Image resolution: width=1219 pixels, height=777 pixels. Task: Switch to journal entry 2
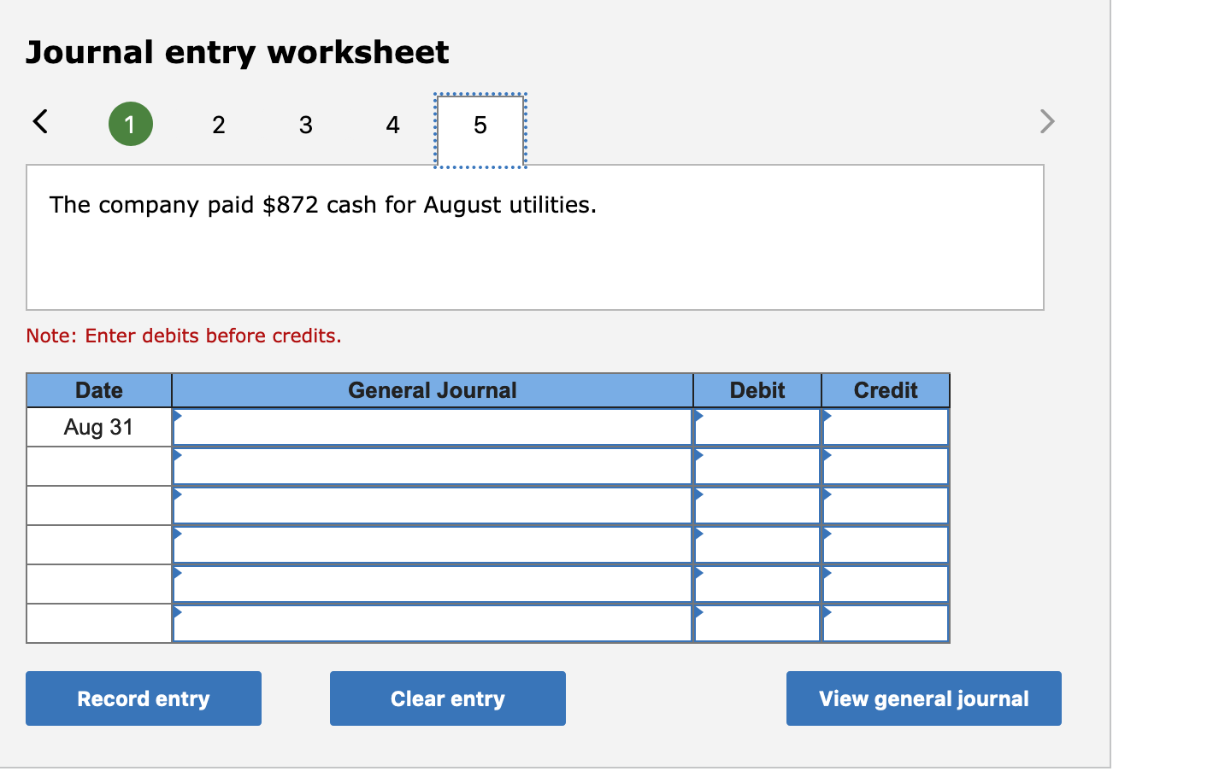[x=218, y=125]
